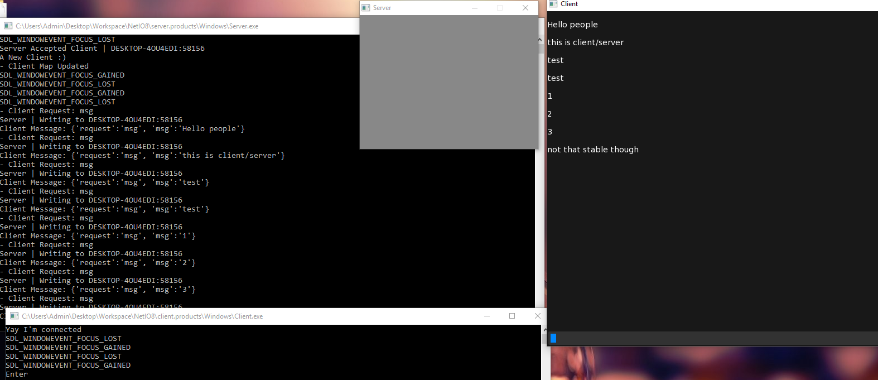Click the Server.exe console title bar icon

pos(8,26)
